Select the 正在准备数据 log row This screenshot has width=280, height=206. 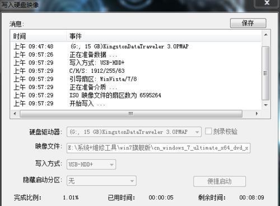[x=136, y=54]
